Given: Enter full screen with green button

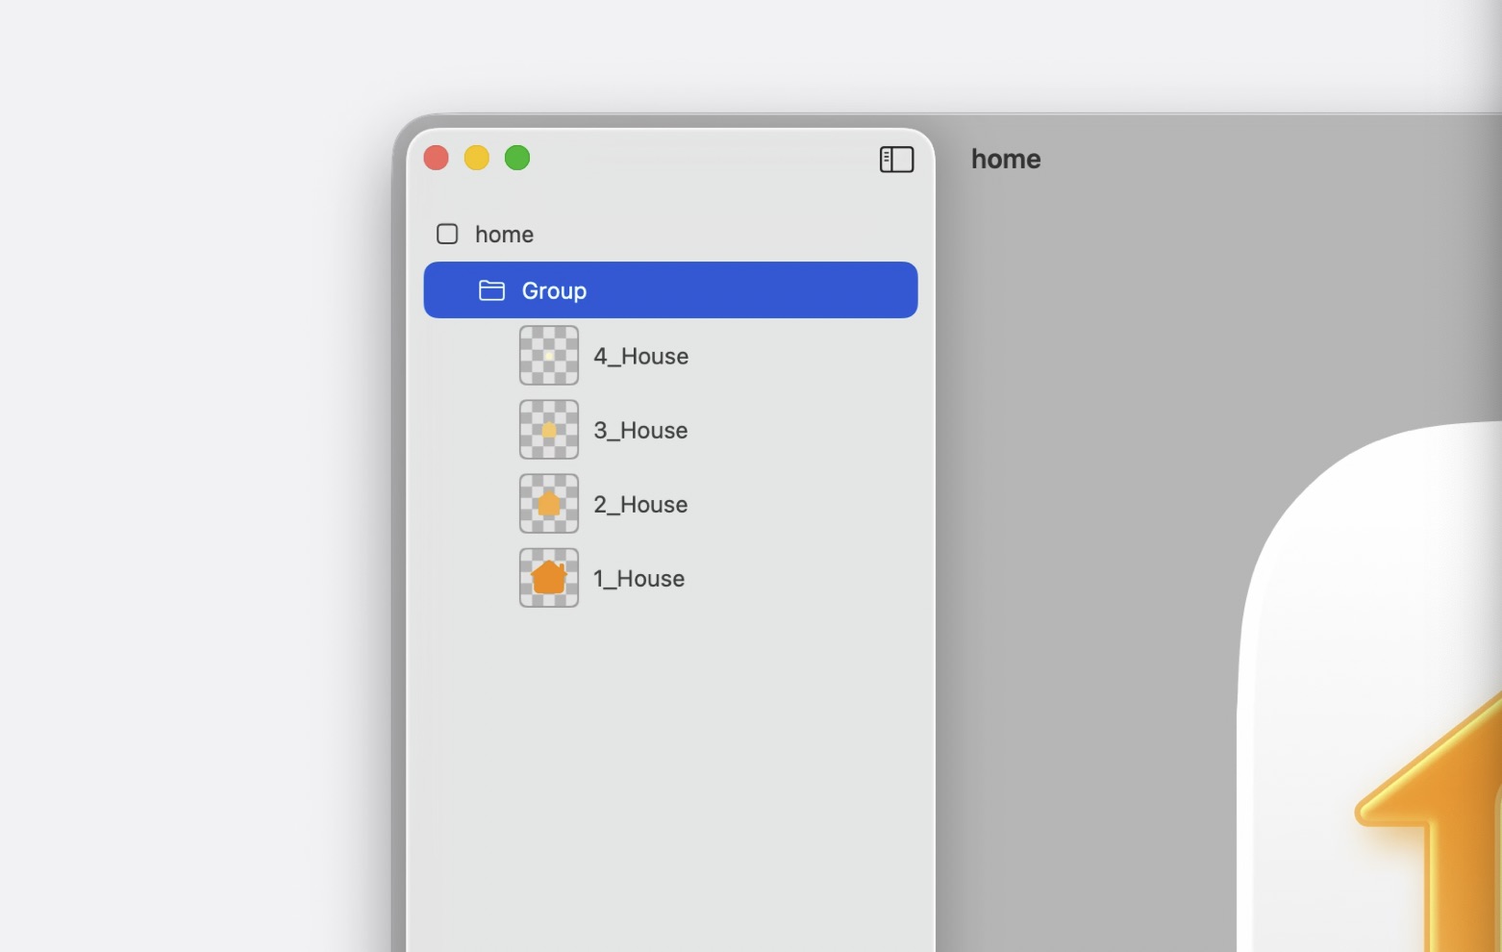Looking at the screenshot, I should tap(517, 158).
